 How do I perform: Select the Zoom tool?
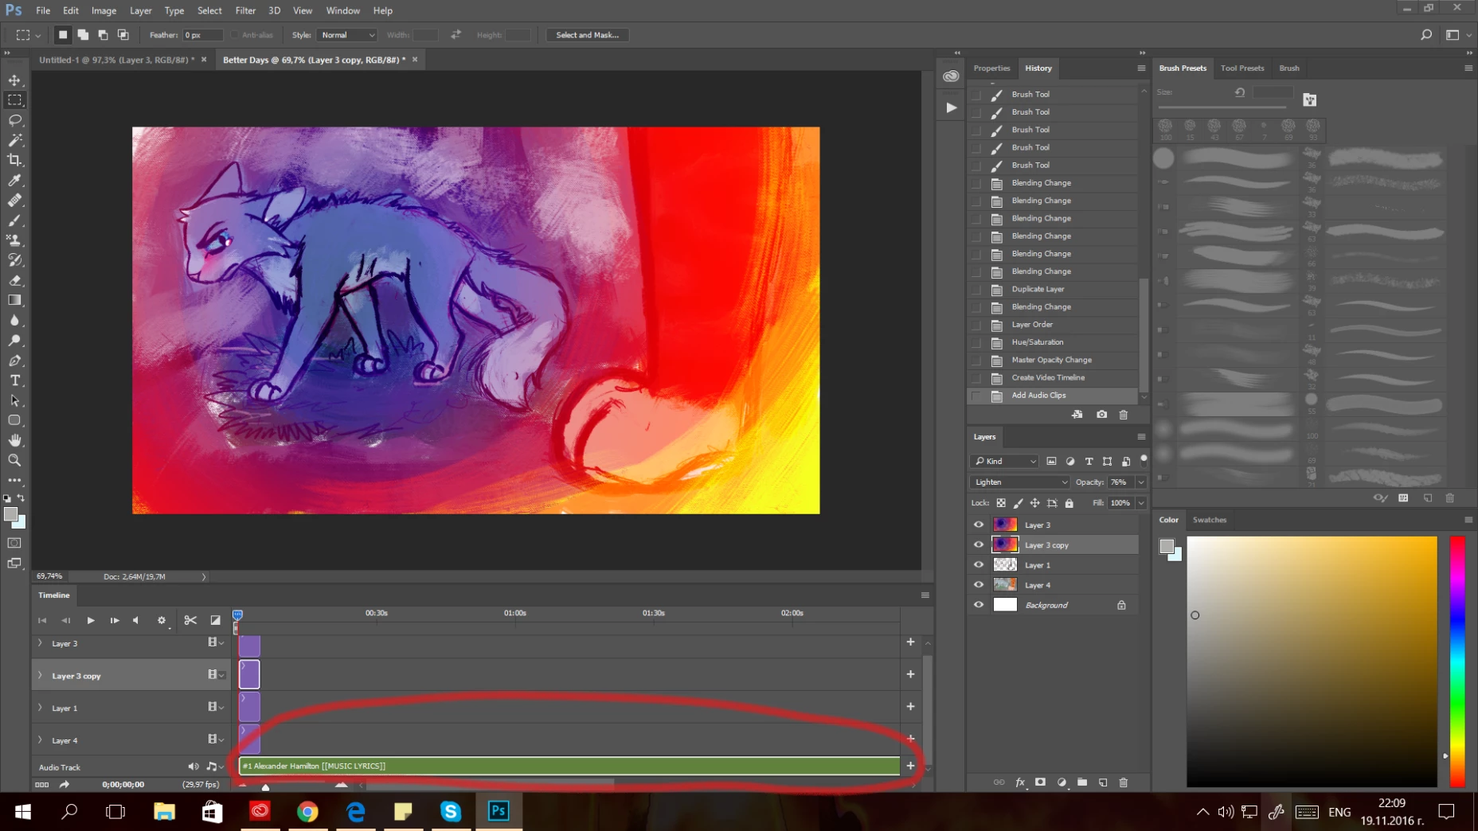[x=14, y=460]
